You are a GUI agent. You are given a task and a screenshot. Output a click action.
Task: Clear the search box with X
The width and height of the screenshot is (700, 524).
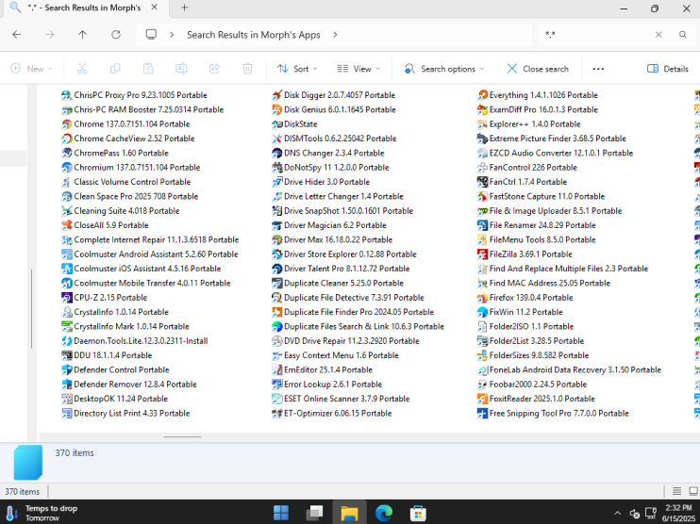(658, 34)
